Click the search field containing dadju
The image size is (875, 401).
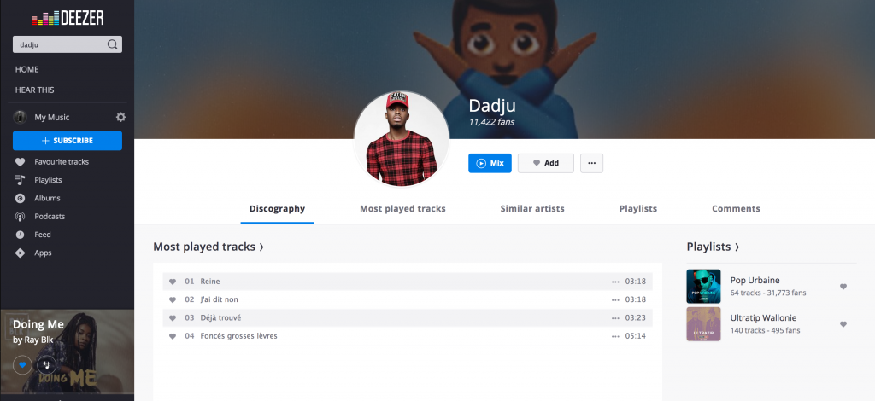[x=68, y=44]
